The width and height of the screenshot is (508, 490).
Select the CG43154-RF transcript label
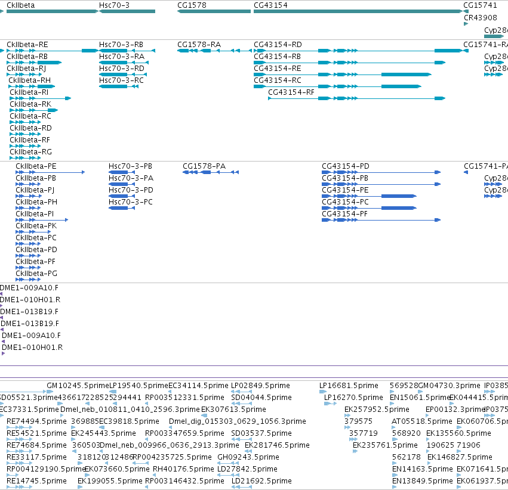[291, 92]
